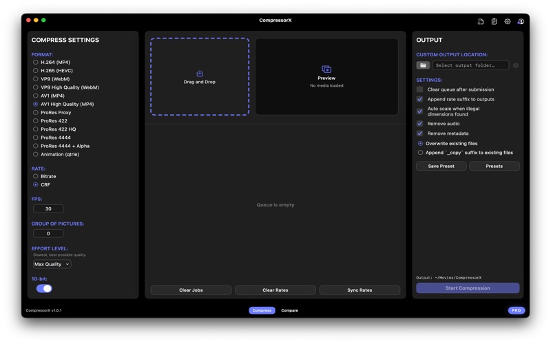
Task: Click the Drag and Drop zone
Action: [200, 76]
